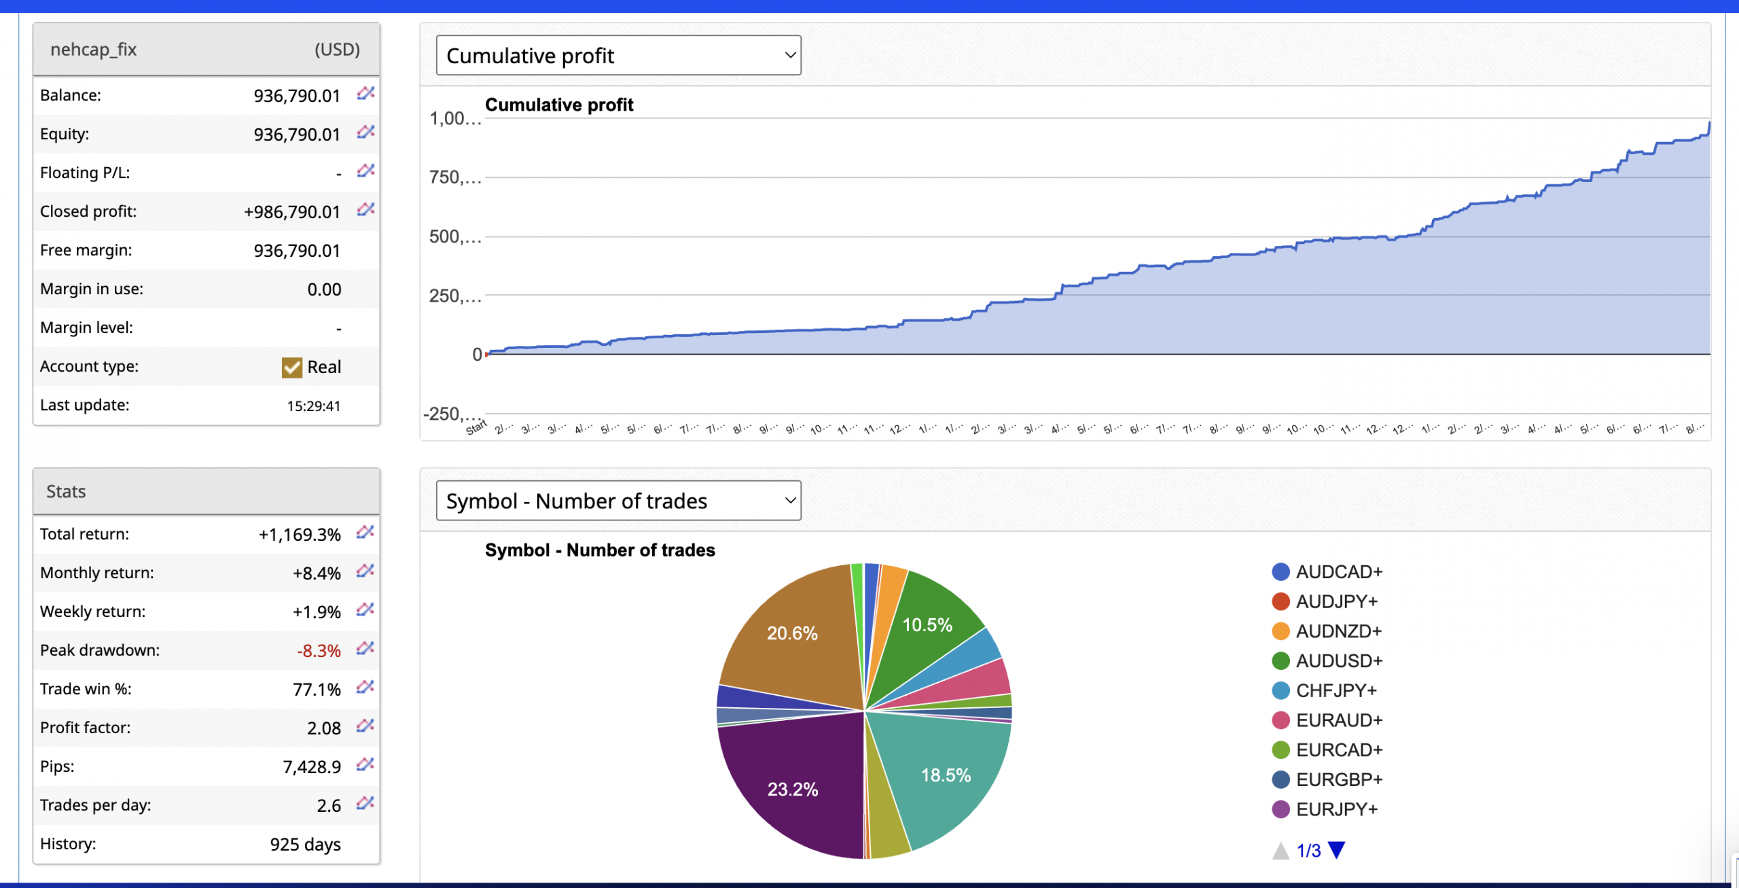Toggle AUDCAD+ legend entry in pie chart

tap(1338, 572)
